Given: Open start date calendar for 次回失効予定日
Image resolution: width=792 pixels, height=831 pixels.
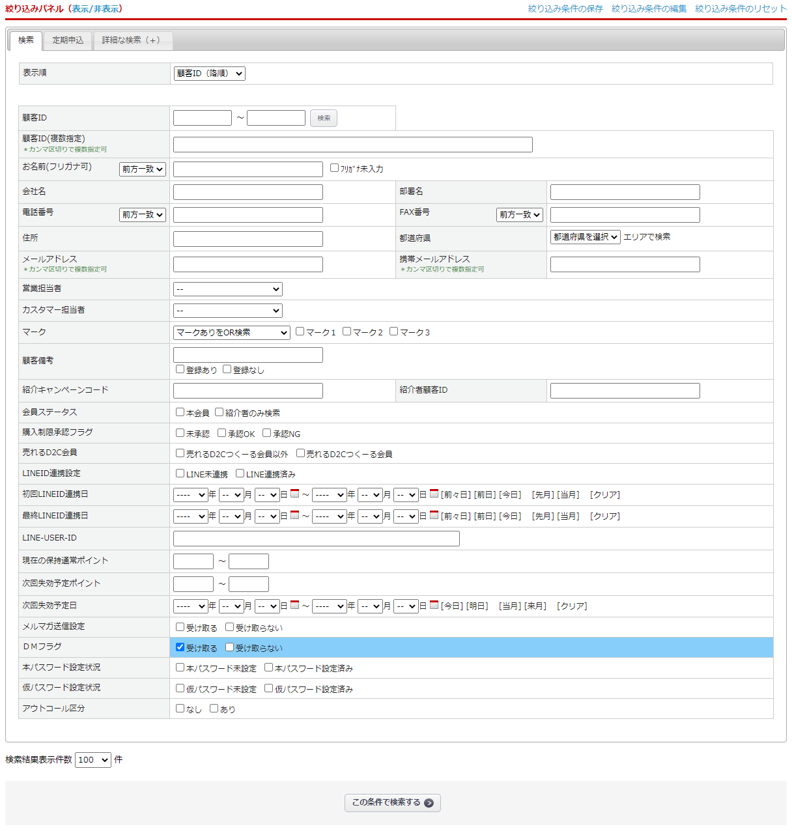Looking at the screenshot, I should [x=294, y=605].
